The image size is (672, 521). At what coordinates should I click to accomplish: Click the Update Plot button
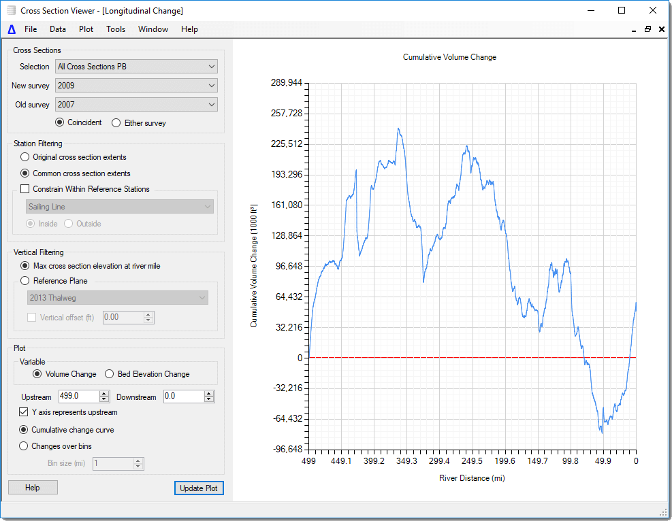pos(199,488)
